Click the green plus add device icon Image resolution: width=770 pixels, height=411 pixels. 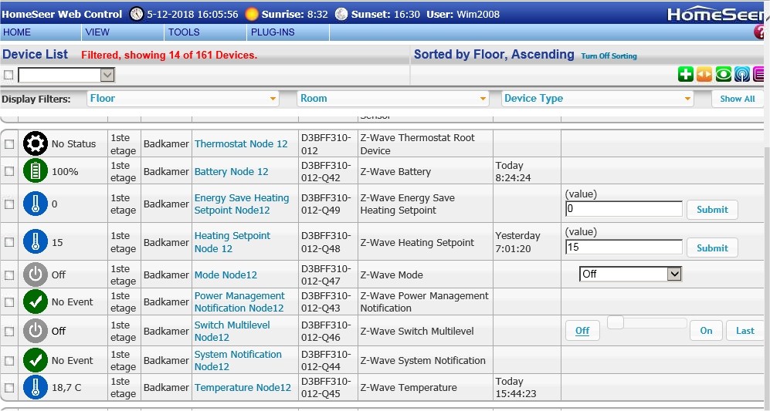686,74
